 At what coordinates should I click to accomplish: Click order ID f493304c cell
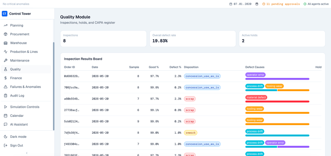coord(71,144)
